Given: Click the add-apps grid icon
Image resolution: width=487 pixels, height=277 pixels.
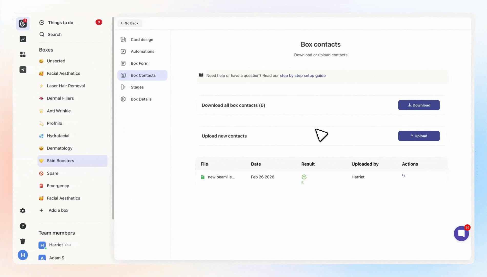Looking at the screenshot, I should point(23,54).
